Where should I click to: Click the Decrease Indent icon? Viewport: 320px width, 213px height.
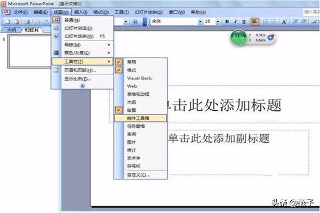(295, 21)
